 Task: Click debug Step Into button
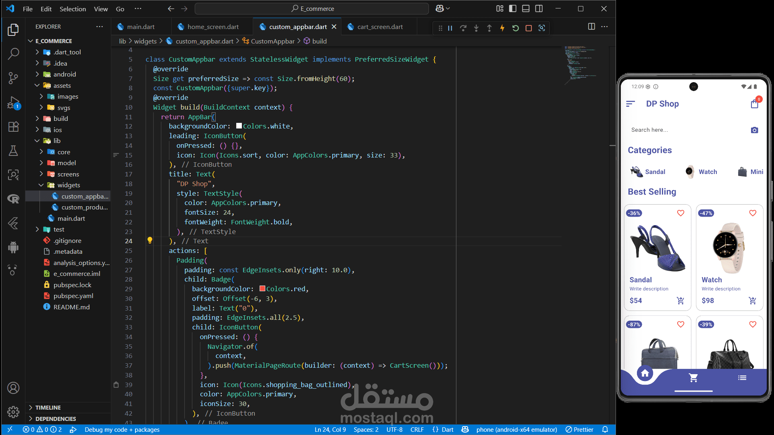(x=476, y=28)
